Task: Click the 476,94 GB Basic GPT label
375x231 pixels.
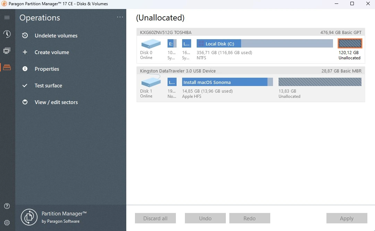Action: 341,32
